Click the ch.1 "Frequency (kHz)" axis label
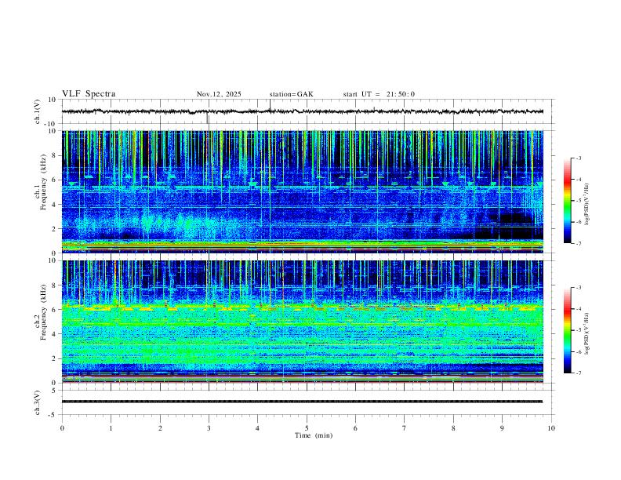This screenshot has height=480, width=621. click(43, 182)
